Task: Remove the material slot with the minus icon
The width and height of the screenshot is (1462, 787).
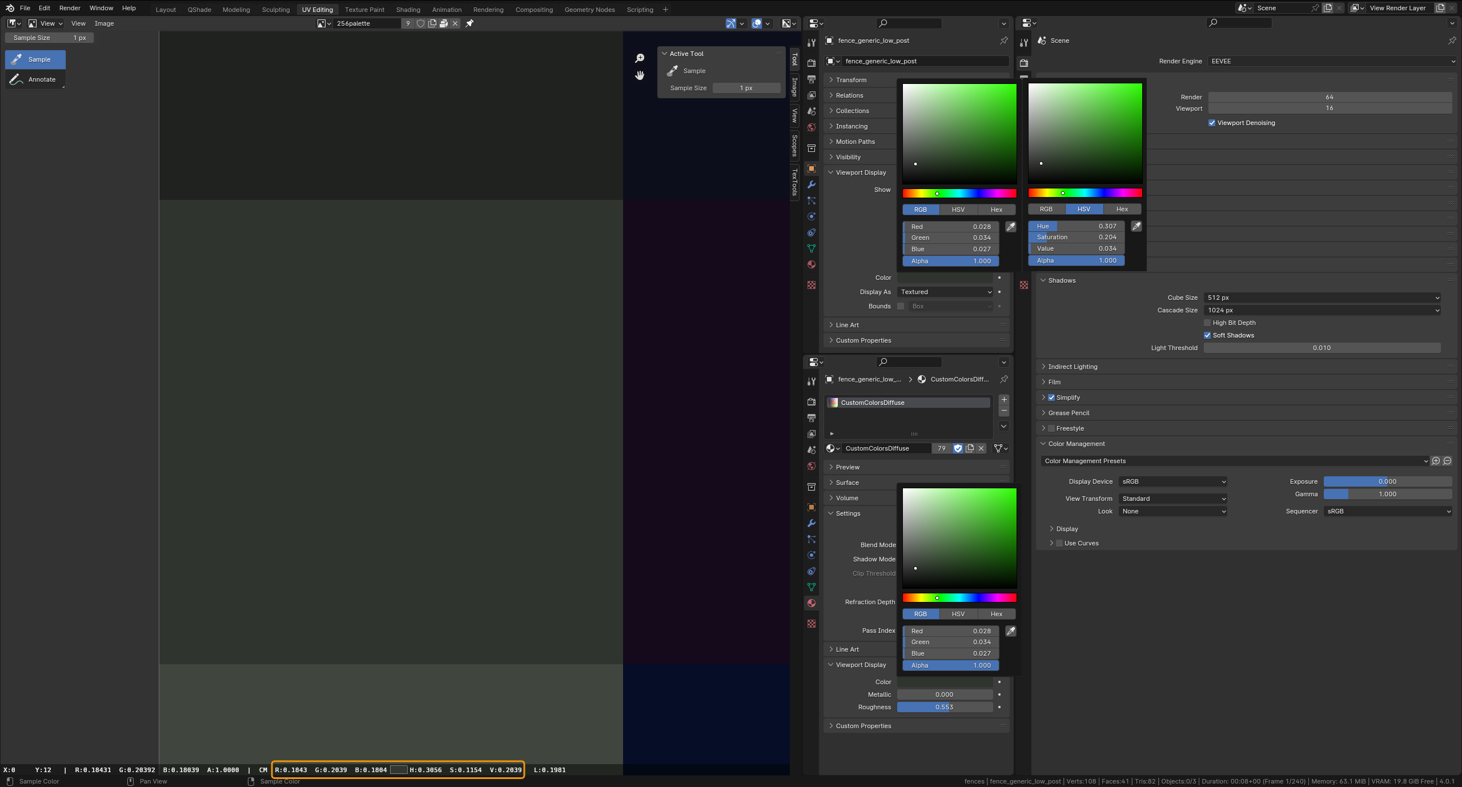Action: (1004, 411)
